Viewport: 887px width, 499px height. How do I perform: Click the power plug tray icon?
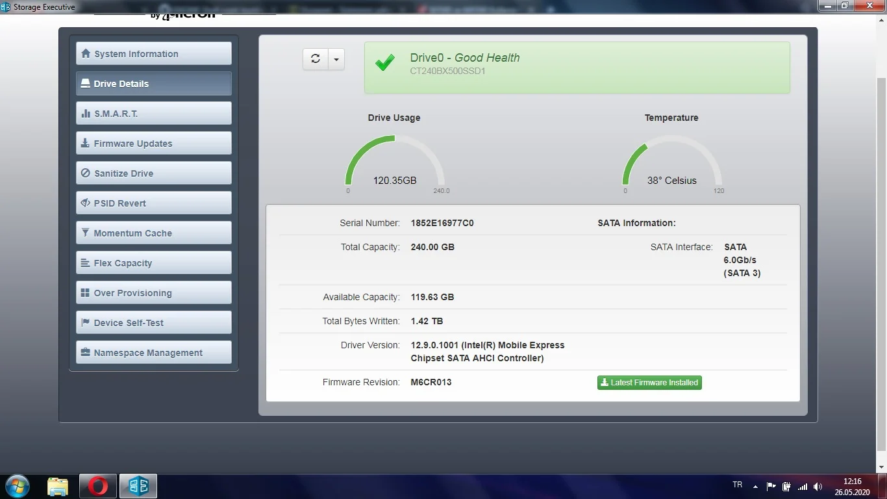coord(786,486)
